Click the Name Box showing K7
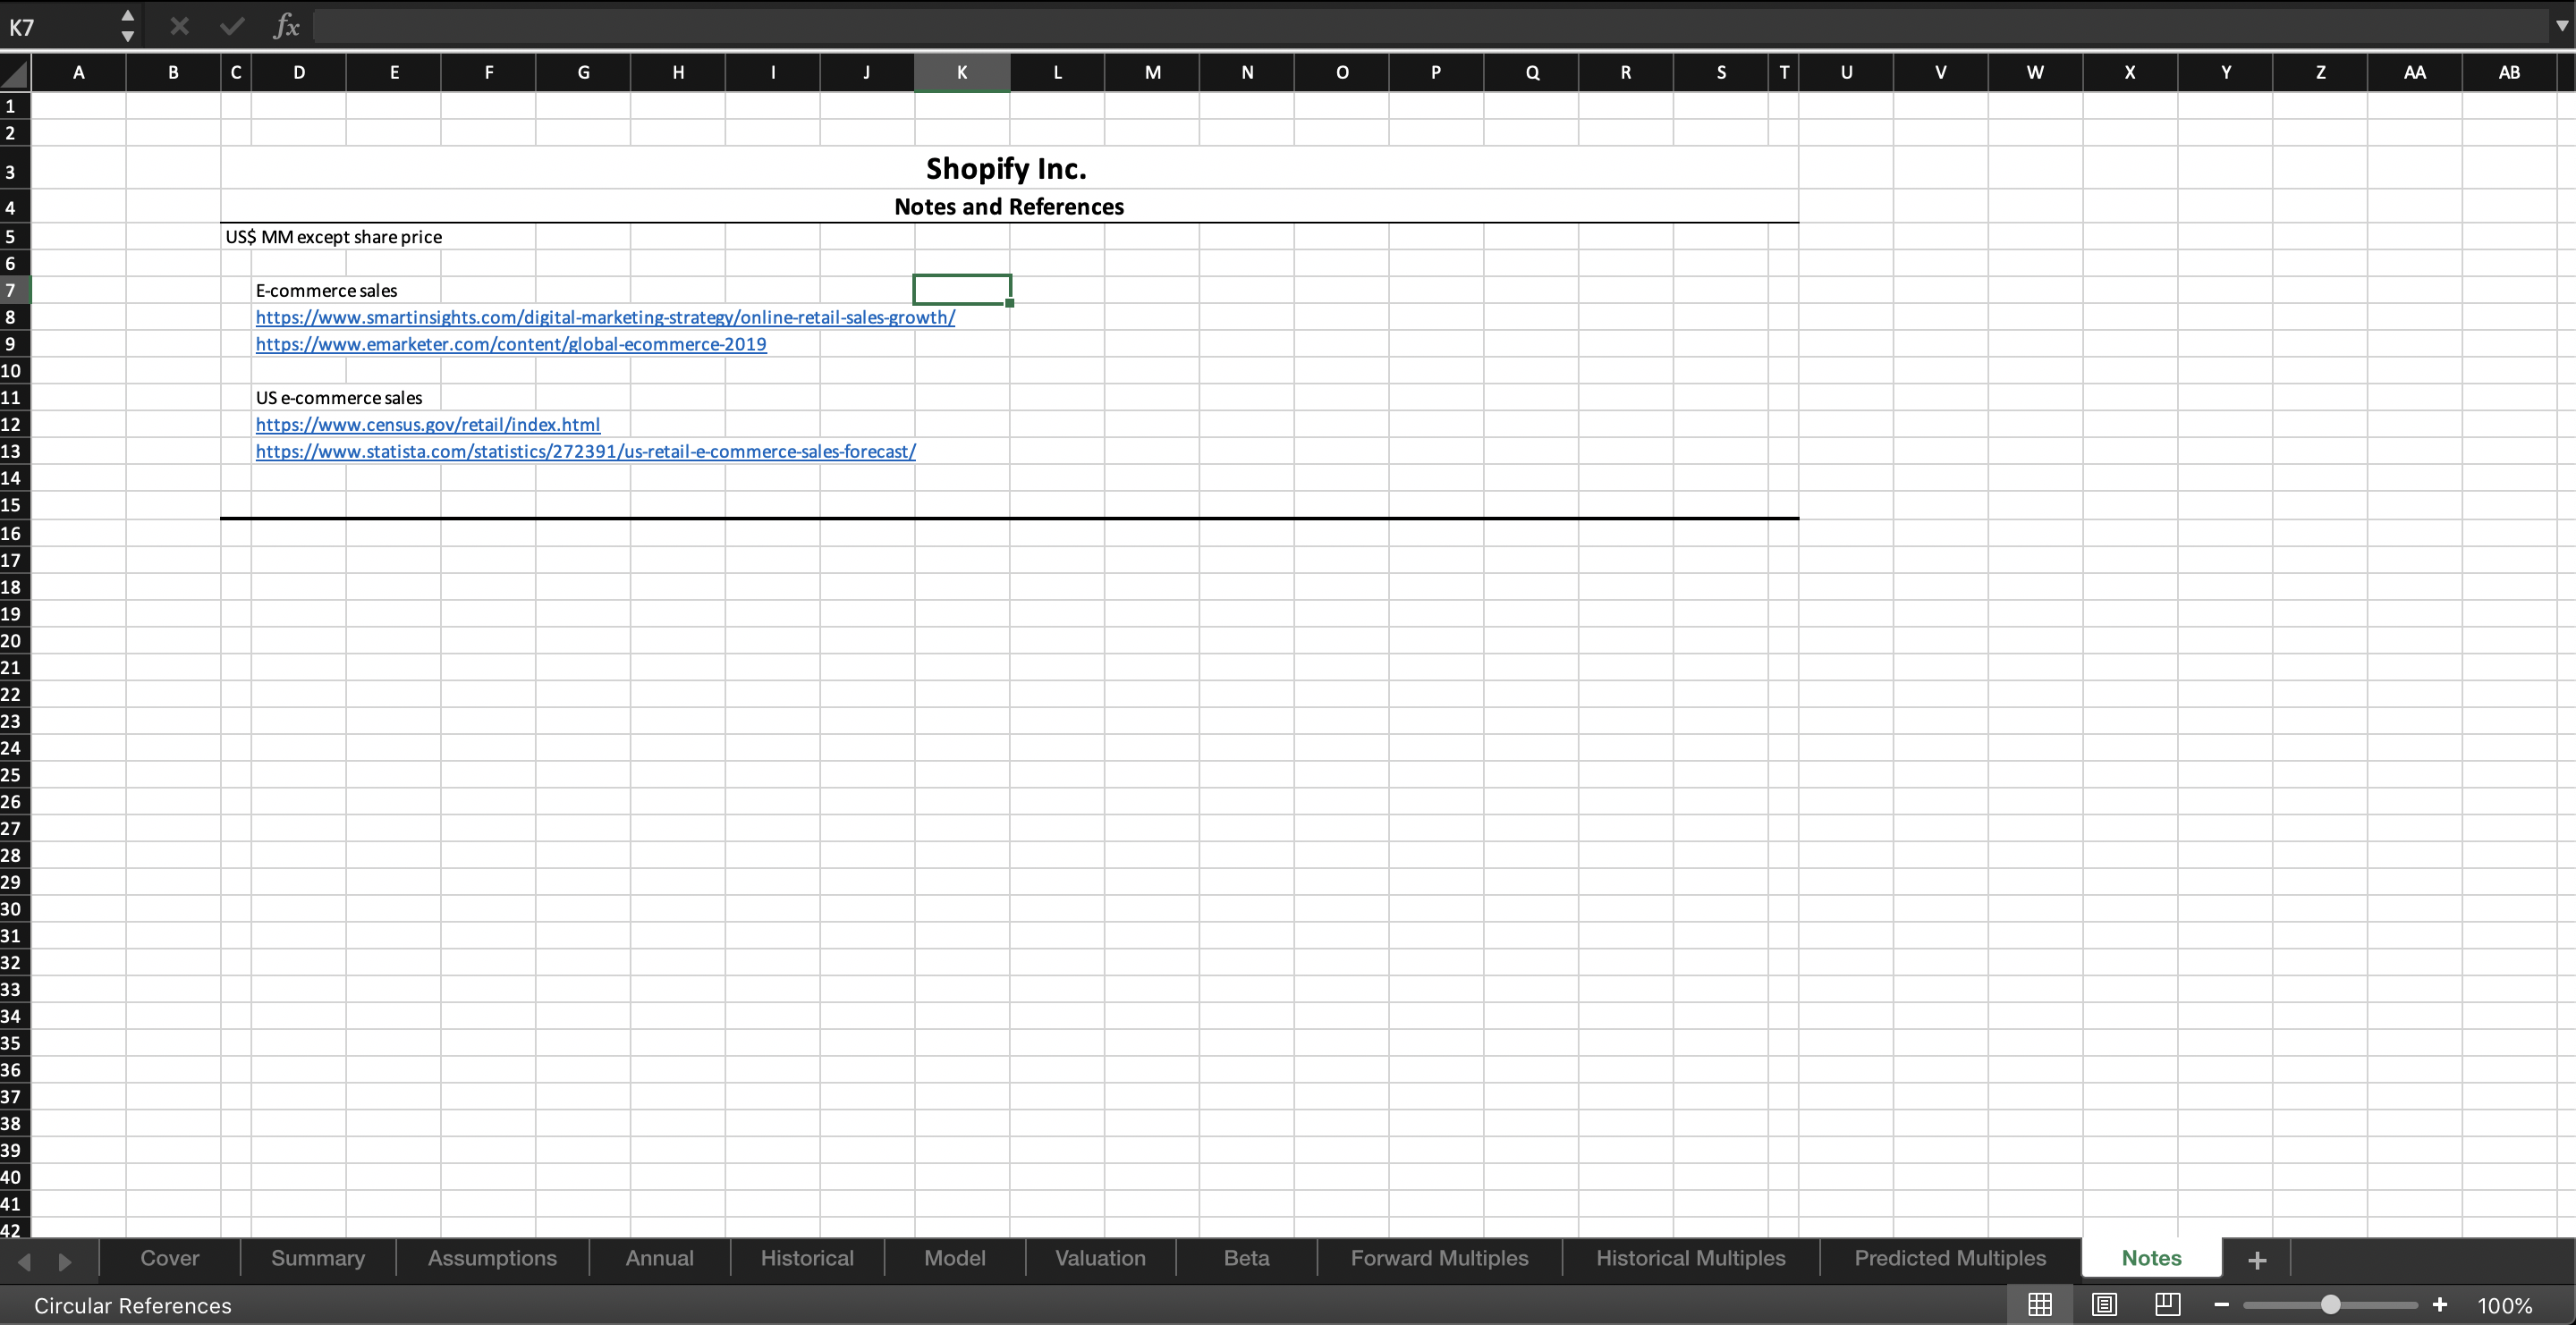The height and width of the screenshot is (1325, 2576). [60, 27]
